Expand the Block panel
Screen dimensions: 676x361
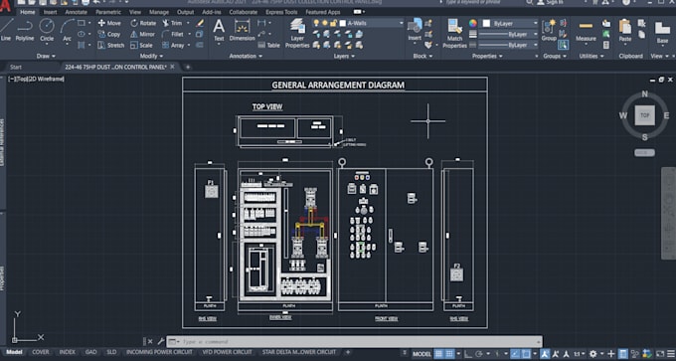pyautogui.click(x=422, y=56)
